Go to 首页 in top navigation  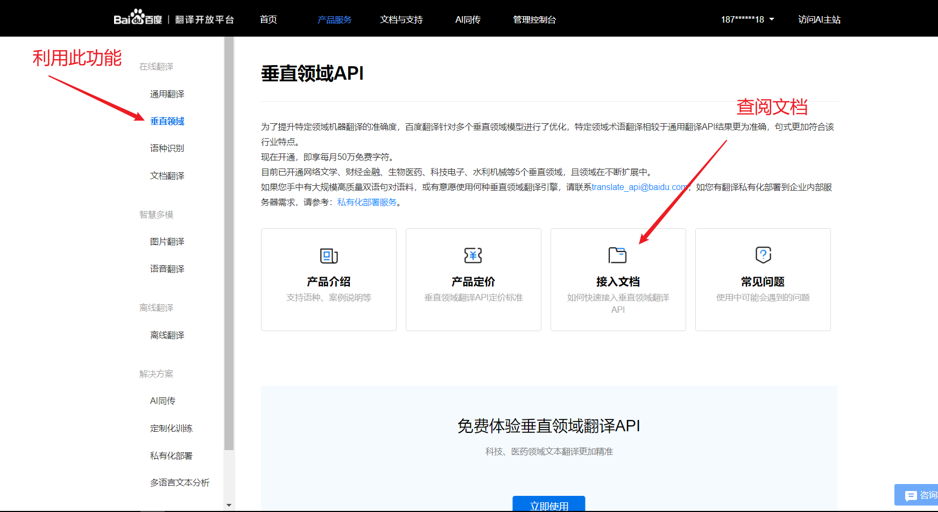pyautogui.click(x=268, y=19)
